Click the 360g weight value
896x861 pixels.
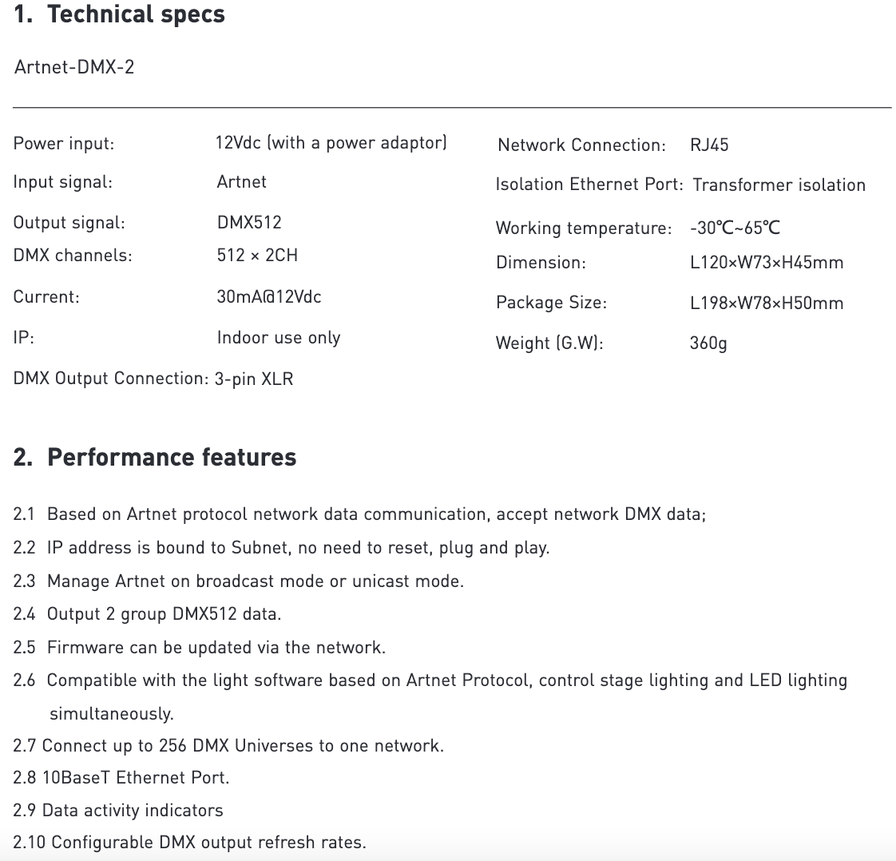[x=708, y=343]
